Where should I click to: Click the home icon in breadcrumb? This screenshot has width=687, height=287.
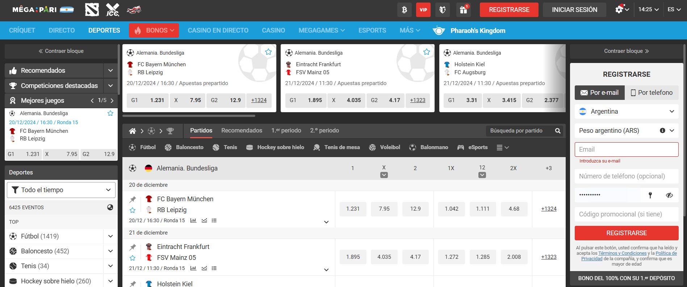133,131
